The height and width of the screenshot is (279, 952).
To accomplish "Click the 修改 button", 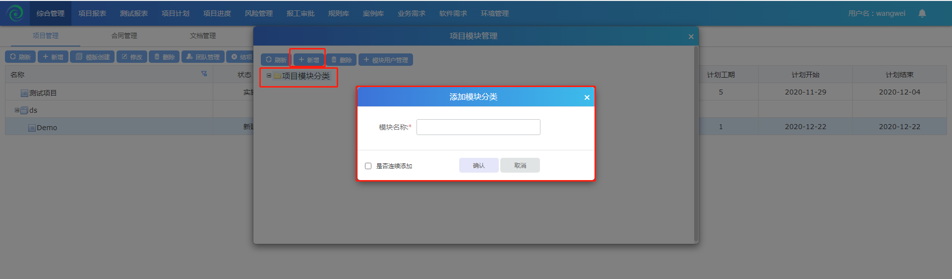I will click(x=132, y=57).
